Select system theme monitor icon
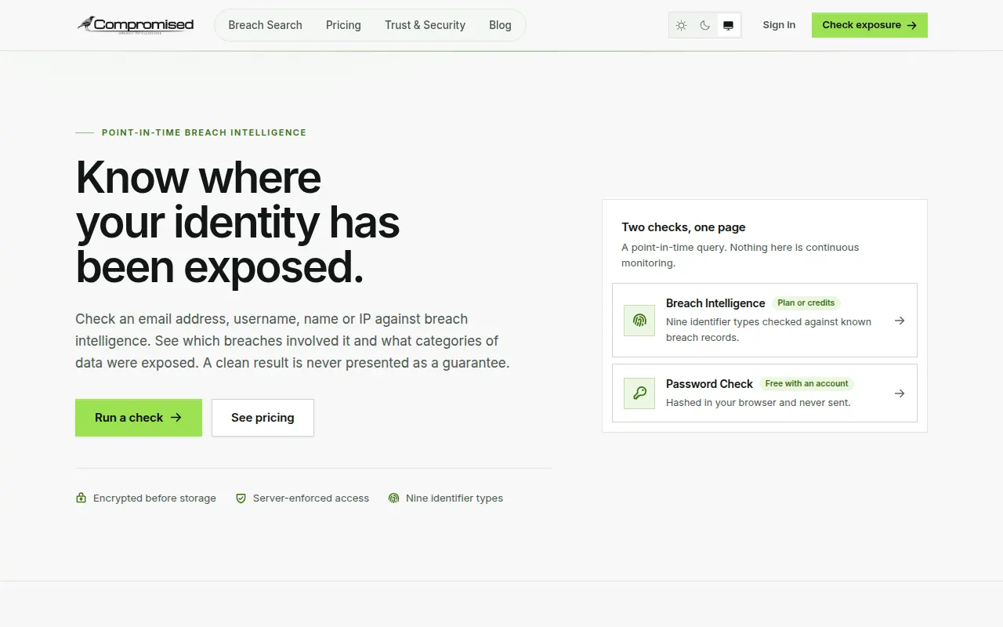 [729, 25]
